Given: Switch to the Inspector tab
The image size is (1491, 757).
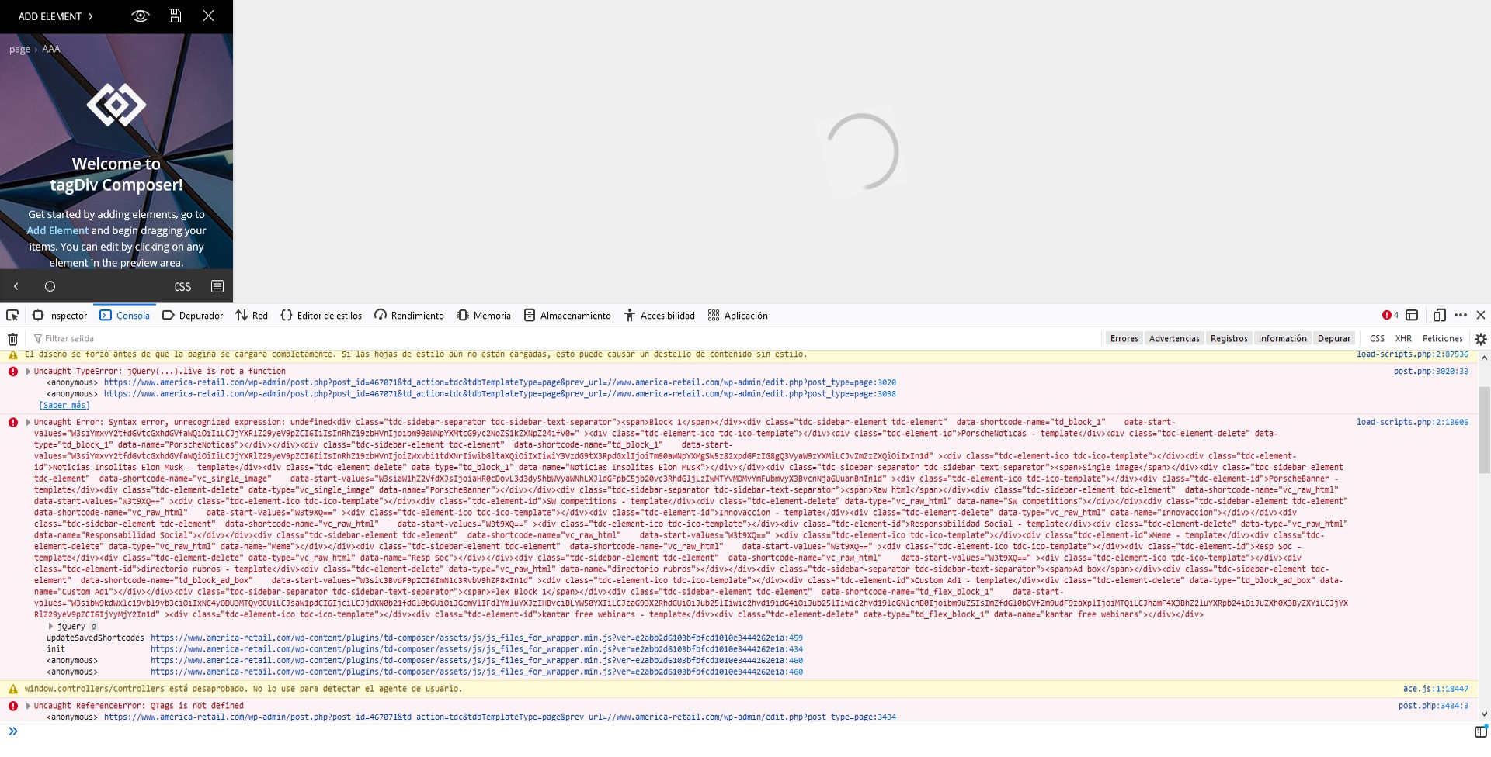Looking at the screenshot, I should pyautogui.click(x=60, y=316).
